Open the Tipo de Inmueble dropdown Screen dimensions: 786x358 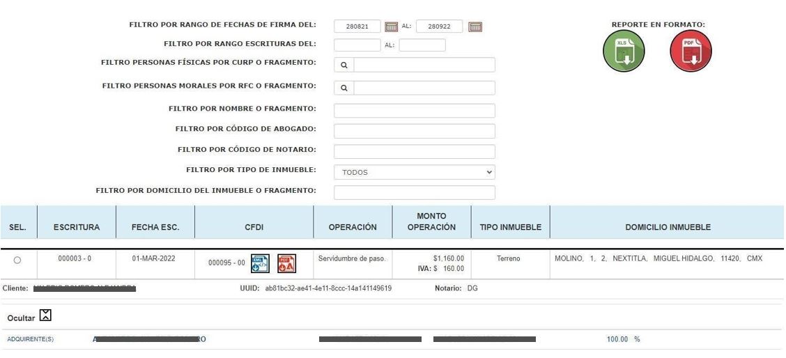pos(415,172)
